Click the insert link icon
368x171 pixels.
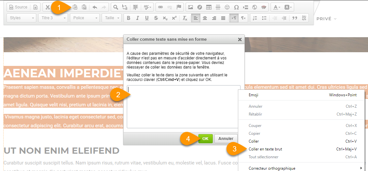click(x=160, y=7)
